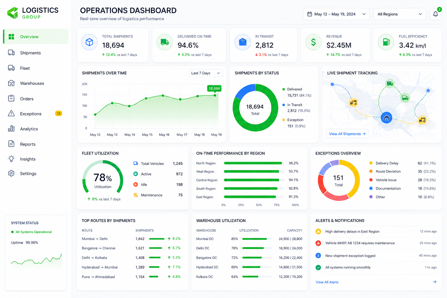Click the Exceptions warning triangle icon
Screen dimensions: 447x298
pyautogui.click(x=11, y=113)
